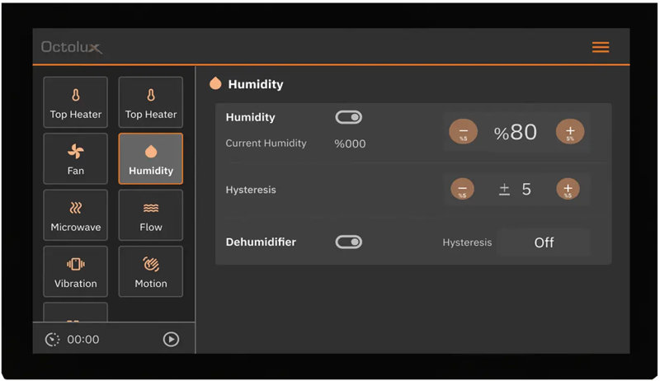Open the Motion settings tile
The image size is (660, 381).
[x=151, y=270]
